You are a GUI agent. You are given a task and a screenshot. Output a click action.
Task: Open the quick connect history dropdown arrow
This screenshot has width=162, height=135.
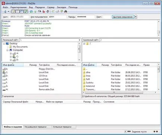click(x=136, y=17)
